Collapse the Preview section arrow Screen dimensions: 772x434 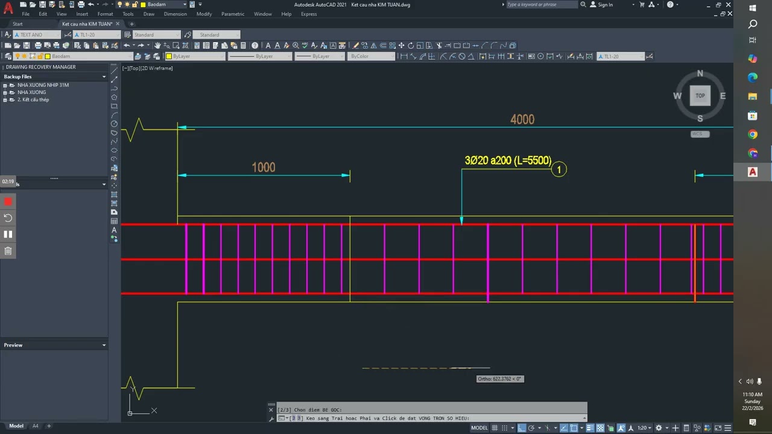click(104, 345)
